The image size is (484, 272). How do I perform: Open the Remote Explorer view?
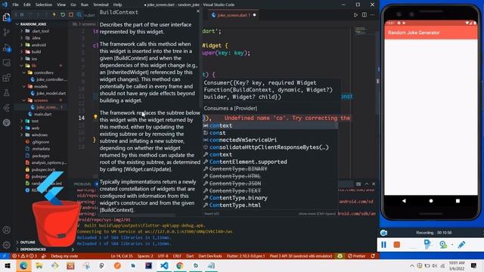[x=6, y=63]
